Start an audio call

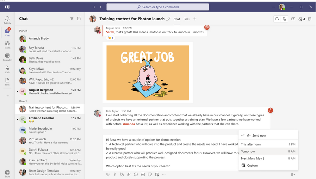coord(284,19)
